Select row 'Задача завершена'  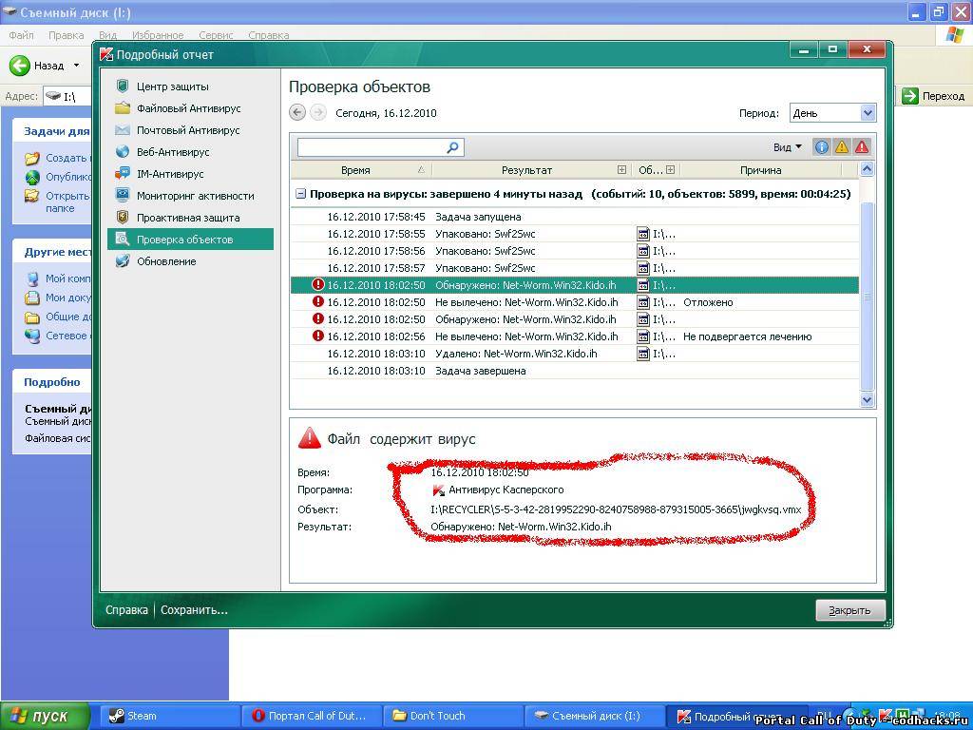tap(575, 371)
